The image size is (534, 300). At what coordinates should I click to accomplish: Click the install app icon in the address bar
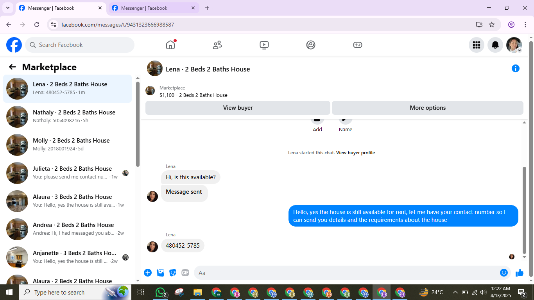click(x=479, y=25)
